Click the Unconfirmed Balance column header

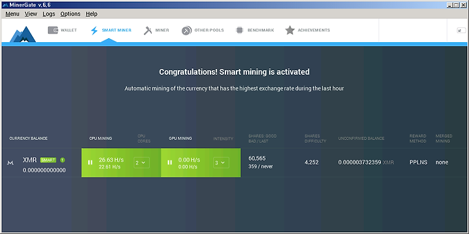click(x=362, y=138)
